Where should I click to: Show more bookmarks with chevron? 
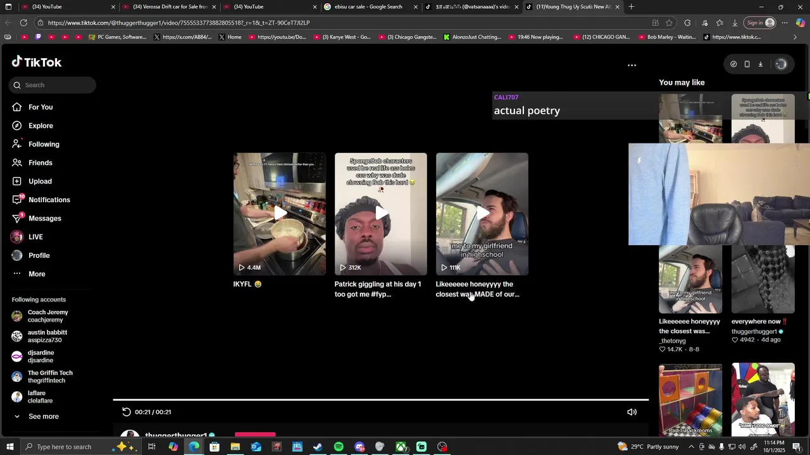tap(795, 37)
